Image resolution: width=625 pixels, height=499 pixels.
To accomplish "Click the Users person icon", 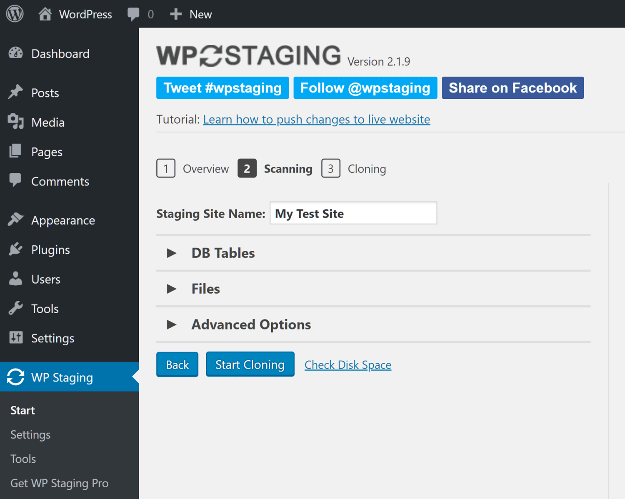I will (15, 278).
